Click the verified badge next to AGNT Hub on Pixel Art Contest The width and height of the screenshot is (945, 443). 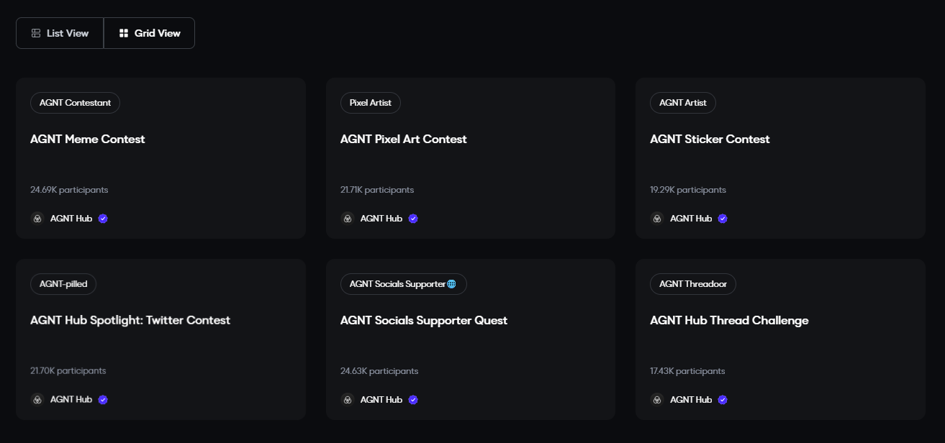pos(412,218)
